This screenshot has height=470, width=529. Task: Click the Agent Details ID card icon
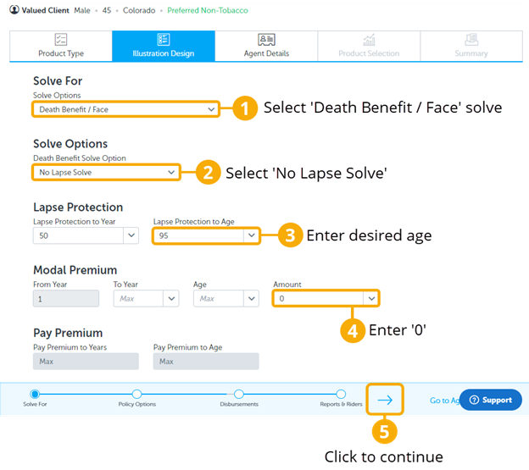tap(266, 40)
